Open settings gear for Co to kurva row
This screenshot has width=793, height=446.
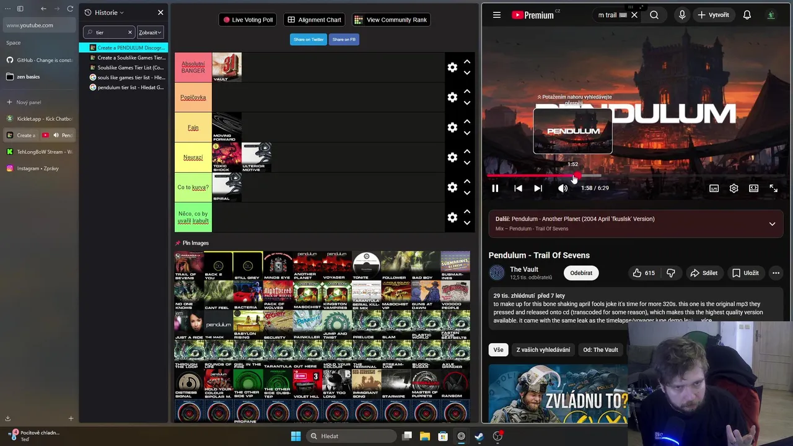click(452, 187)
